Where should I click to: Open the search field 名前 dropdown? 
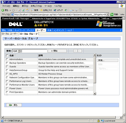point(19,51)
